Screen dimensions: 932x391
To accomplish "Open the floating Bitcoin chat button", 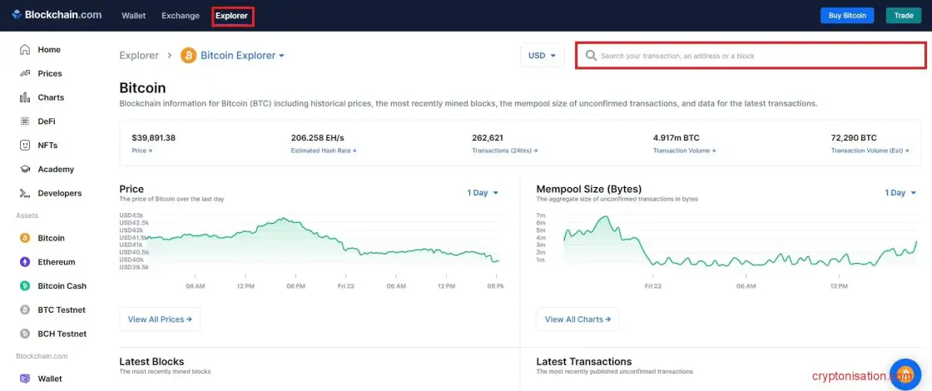I will (905, 374).
